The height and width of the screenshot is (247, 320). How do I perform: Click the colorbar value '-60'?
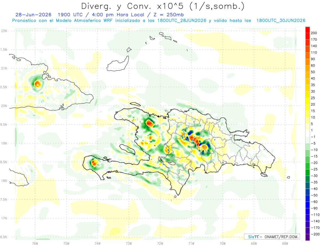[x=314, y=202]
